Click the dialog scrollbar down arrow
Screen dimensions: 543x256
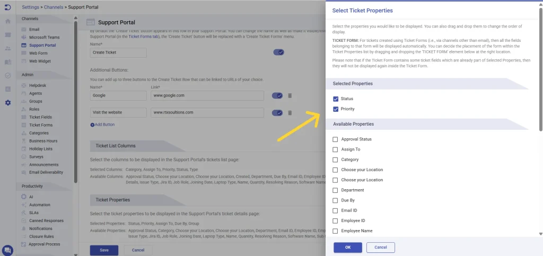pos(541,234)
